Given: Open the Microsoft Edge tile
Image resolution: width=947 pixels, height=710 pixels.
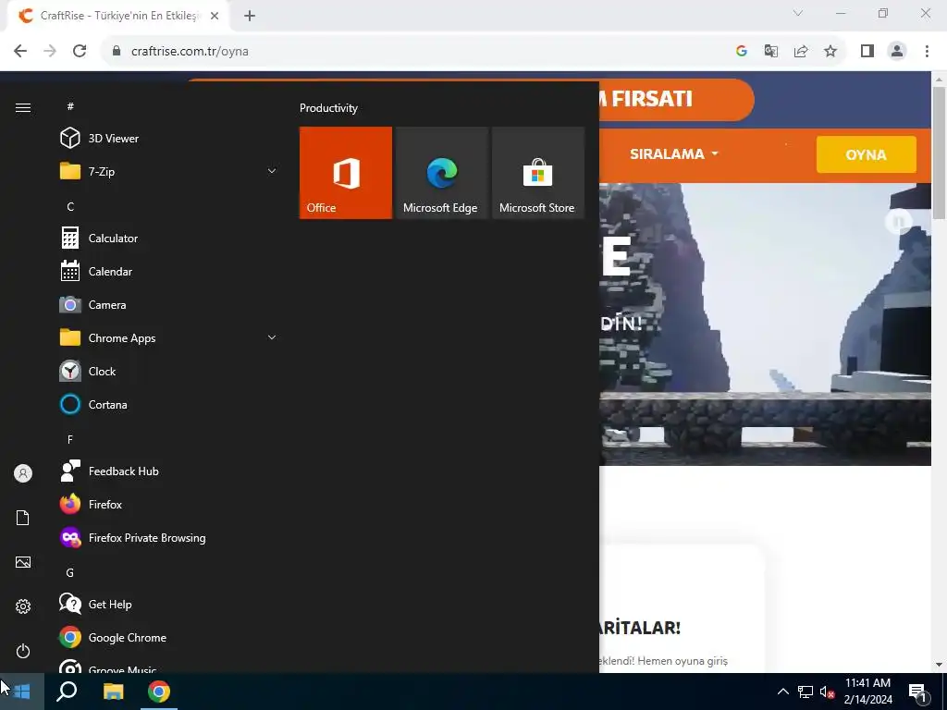Looking at the screenshot, I should 441,173.
